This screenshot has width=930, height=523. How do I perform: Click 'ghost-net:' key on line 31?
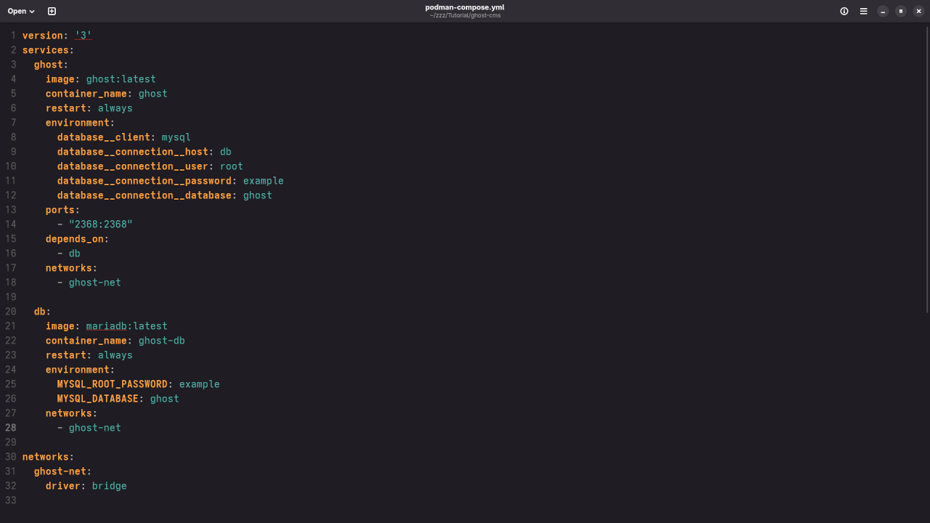pyautogui.click(x=63, y=471)
